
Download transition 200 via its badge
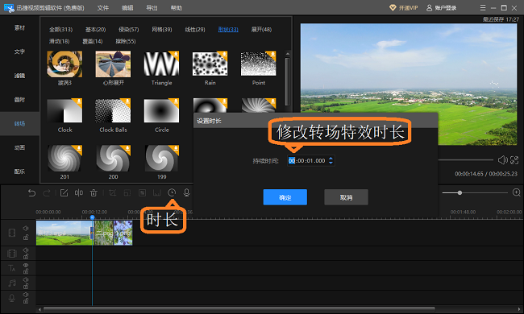[x=127, y=148]
